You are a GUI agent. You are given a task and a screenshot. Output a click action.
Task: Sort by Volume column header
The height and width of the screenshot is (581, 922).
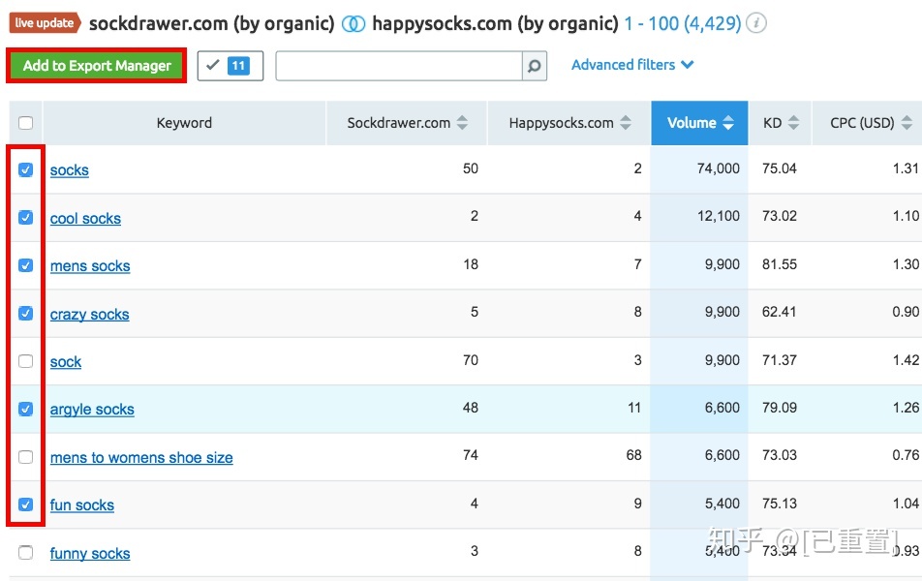[699, 122]
